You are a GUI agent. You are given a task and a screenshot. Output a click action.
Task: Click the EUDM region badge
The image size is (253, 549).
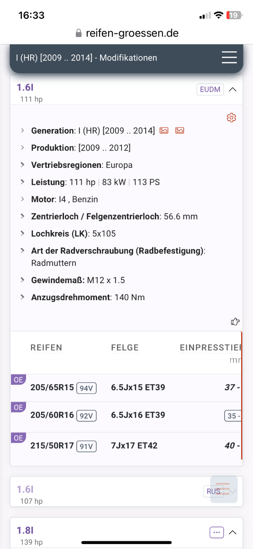211,90
